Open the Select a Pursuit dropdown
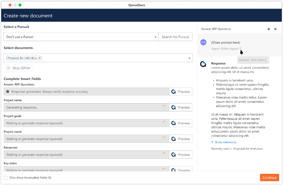 [155, 37]
